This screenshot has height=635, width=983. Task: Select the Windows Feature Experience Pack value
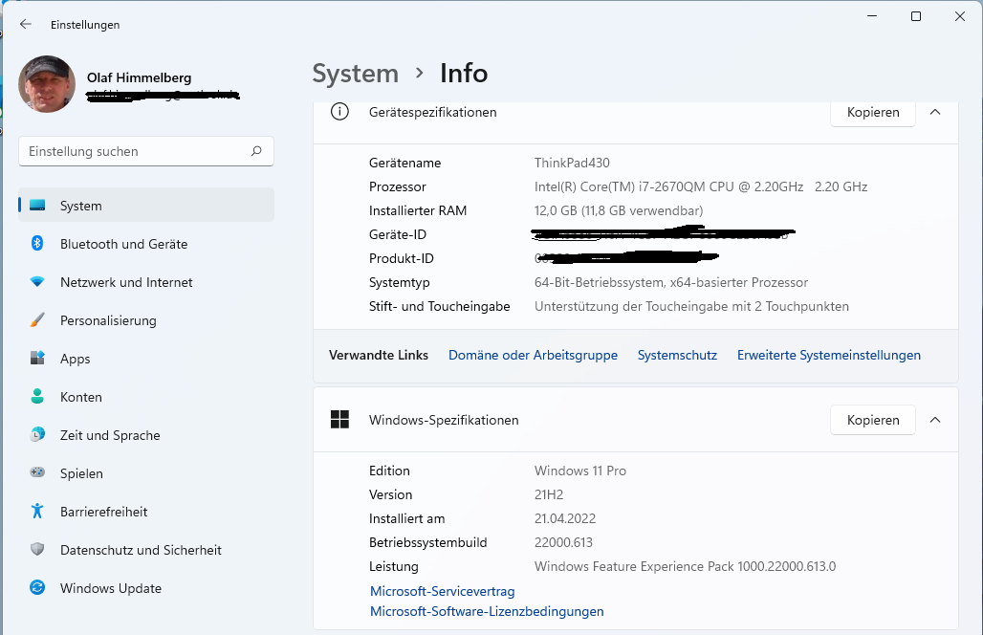685,567
